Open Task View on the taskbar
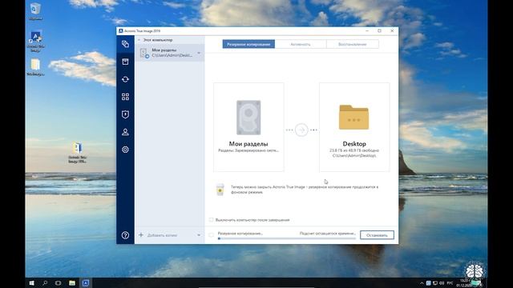This screenshot has height=288, width=513. pos(59,282)
